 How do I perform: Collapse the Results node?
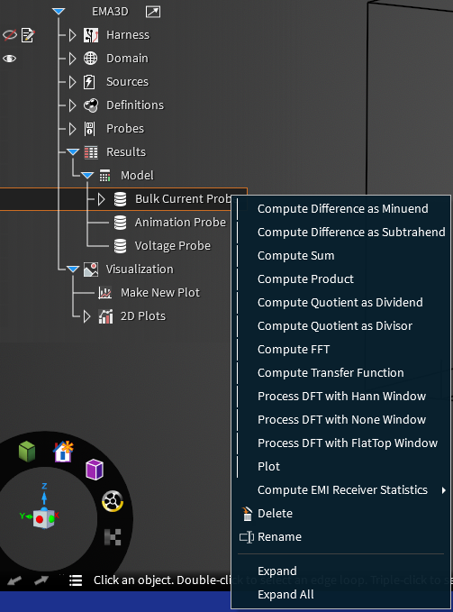[73, 151]
